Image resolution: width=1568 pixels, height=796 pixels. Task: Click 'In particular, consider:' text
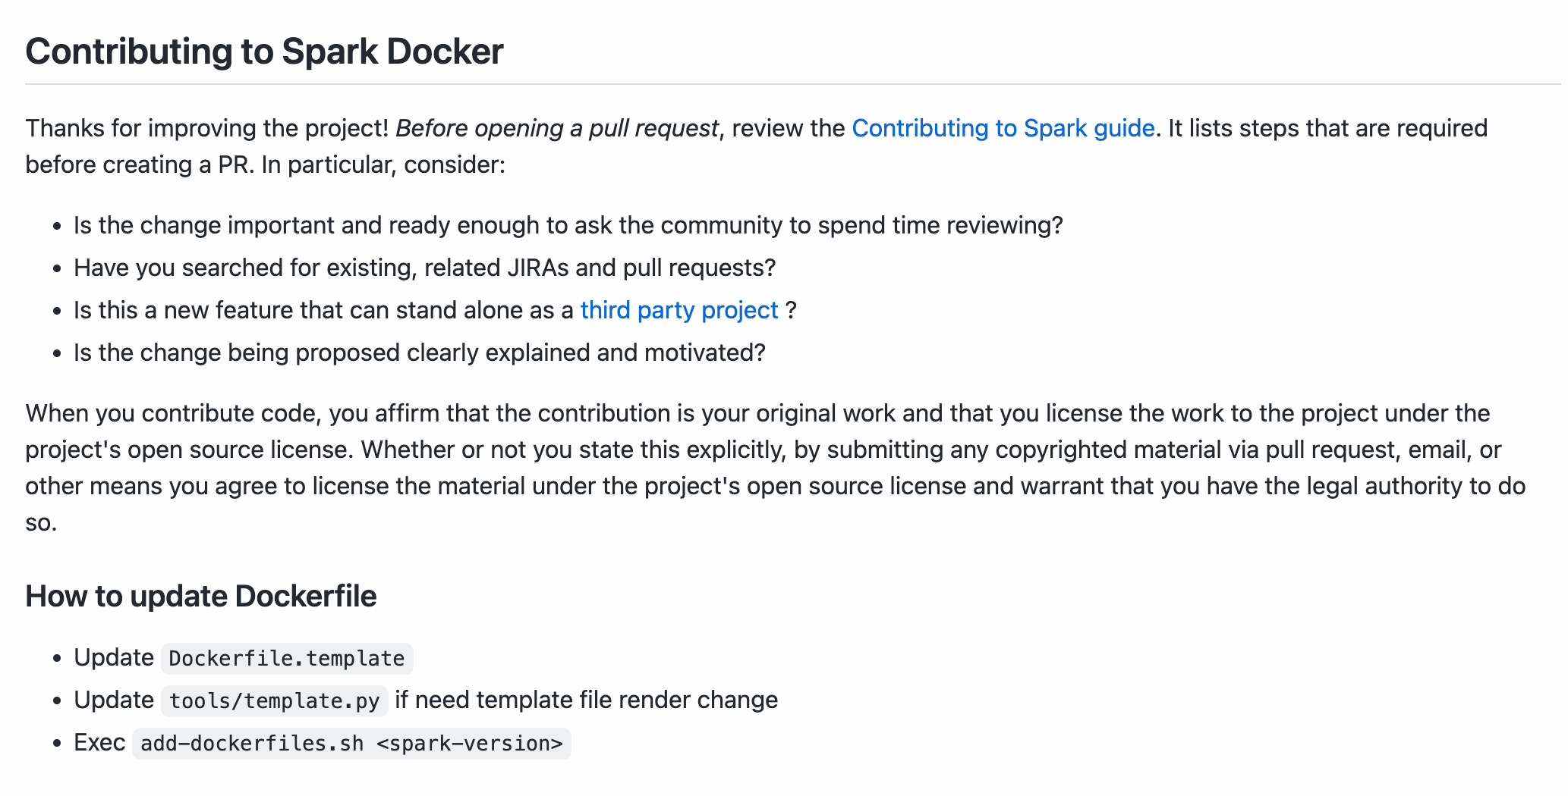click(x=383, y=165)
